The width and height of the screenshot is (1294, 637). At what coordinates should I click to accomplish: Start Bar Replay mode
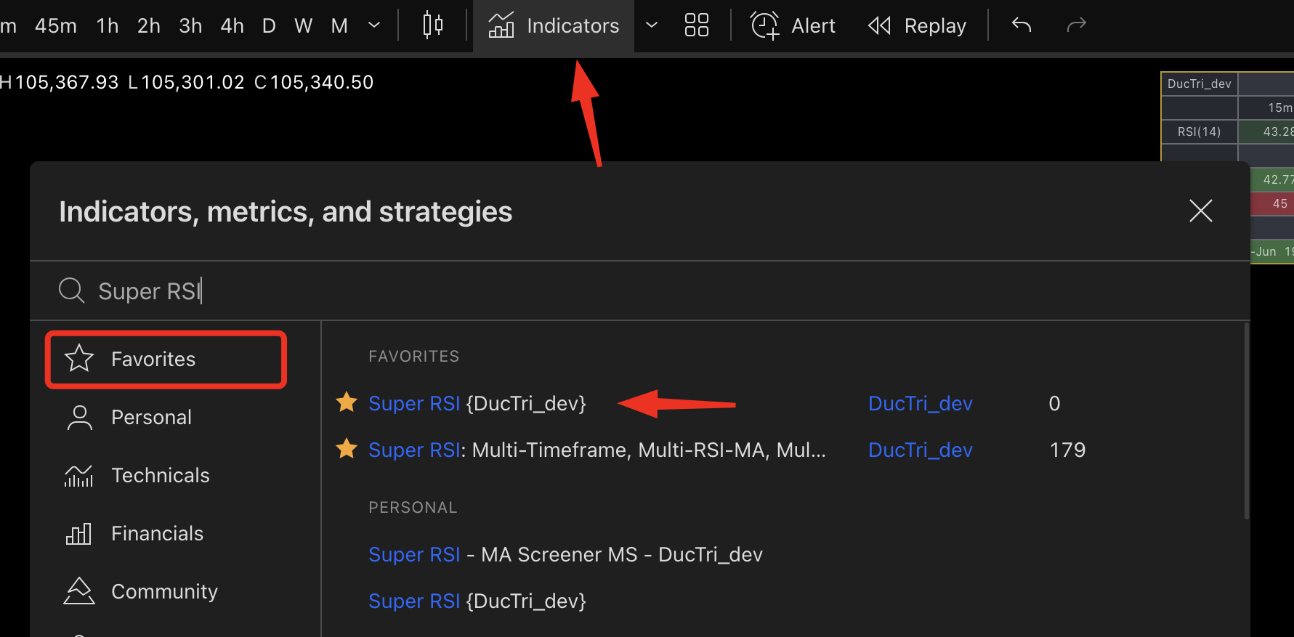pos(917,26)
